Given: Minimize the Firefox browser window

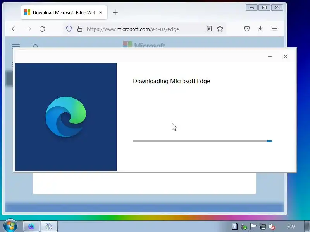Looking at the screenshot, I should pos(251,8).
